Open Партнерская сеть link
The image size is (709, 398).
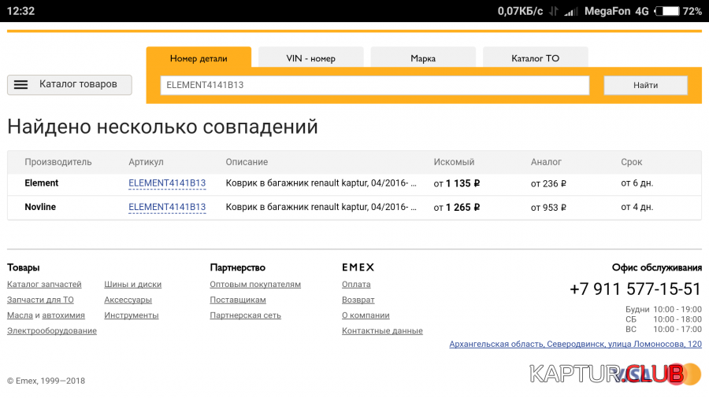point(245,315)
